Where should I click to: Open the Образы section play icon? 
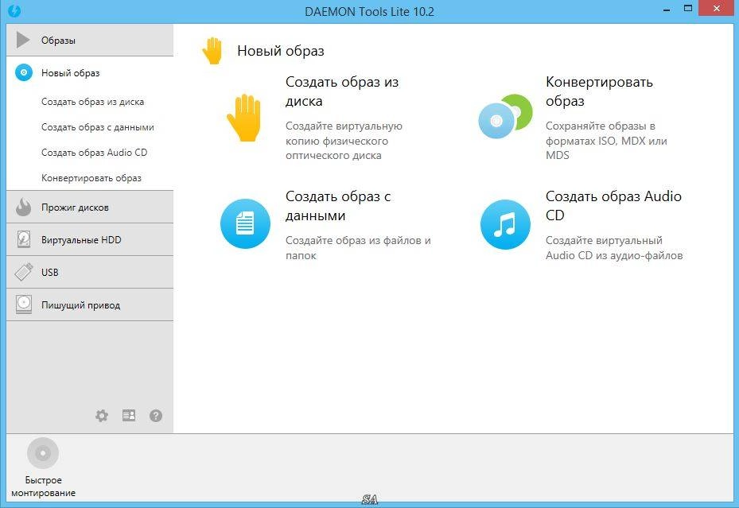(x=22, y=40)
